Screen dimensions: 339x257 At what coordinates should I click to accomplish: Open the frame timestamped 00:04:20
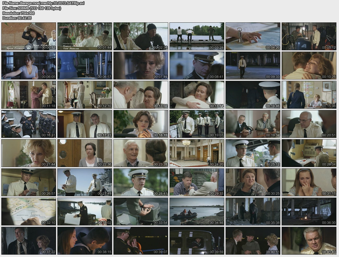point(253,36)
